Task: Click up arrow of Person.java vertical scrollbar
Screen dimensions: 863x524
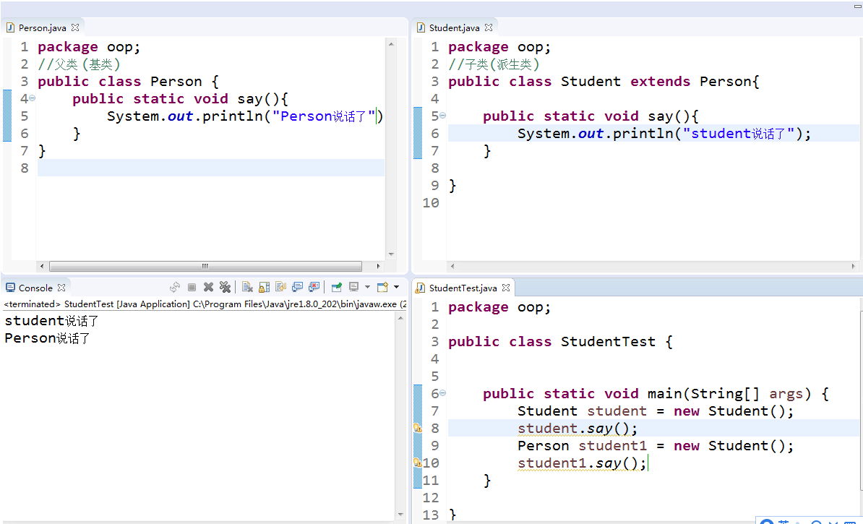Action: click(x=391, y=44)
